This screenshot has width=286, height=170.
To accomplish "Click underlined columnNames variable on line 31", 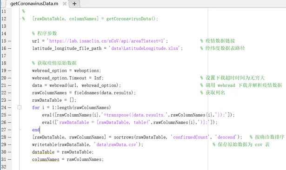I will click(46, 159).
